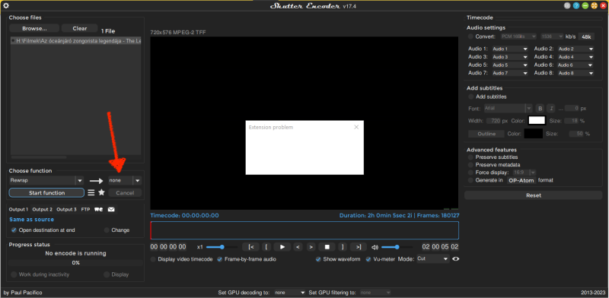
Task: Click the waveform timeline bar
Action: (304, 230)
